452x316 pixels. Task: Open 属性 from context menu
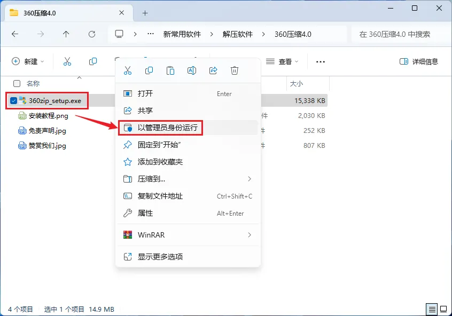[x=188, y=213]
